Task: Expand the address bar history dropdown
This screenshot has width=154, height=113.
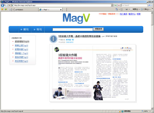Action: [x=112, y=5]
